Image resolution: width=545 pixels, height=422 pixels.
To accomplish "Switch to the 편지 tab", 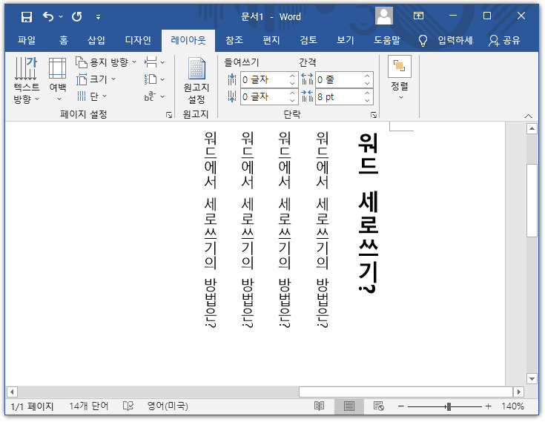I will point(271,40).
